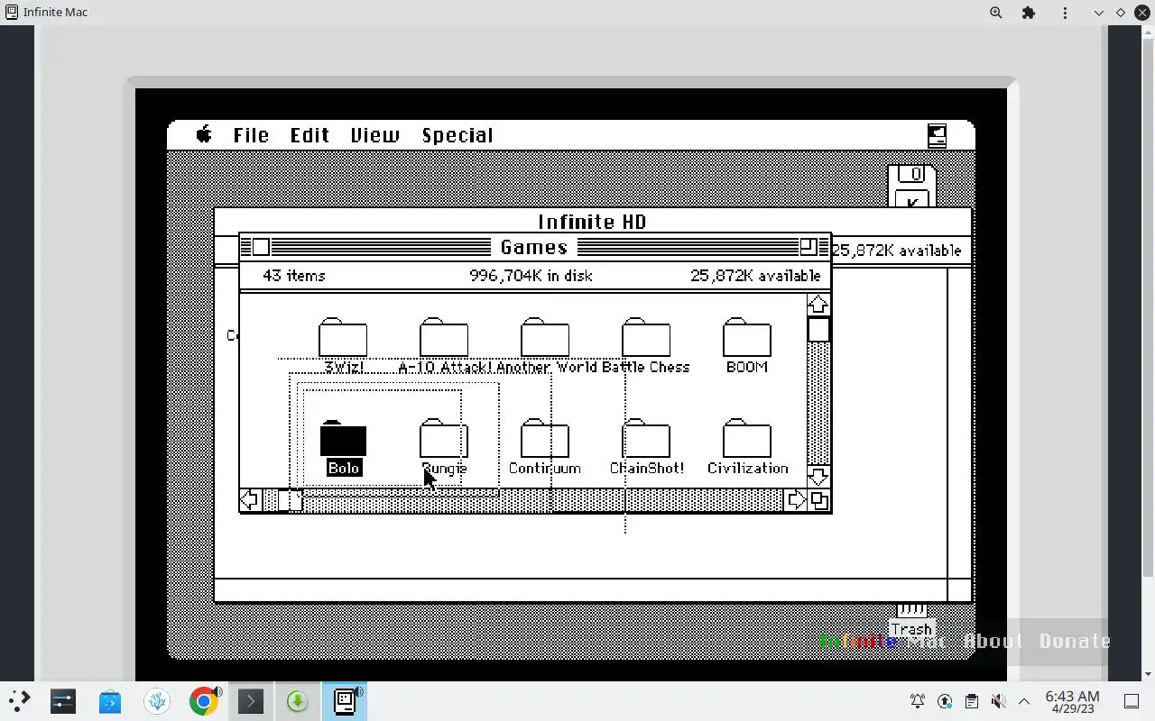Select the Continuum folder
This screenshot has height=721, width=1155.
[545, 448]
